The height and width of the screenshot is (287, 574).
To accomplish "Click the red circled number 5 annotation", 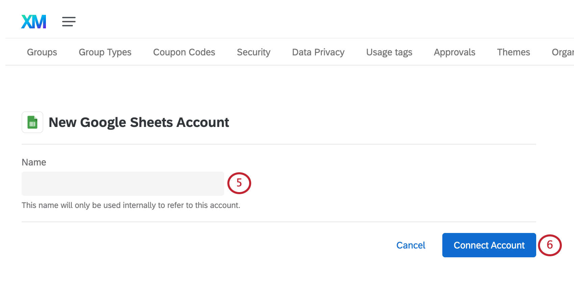I will click(x=239, y=183).
